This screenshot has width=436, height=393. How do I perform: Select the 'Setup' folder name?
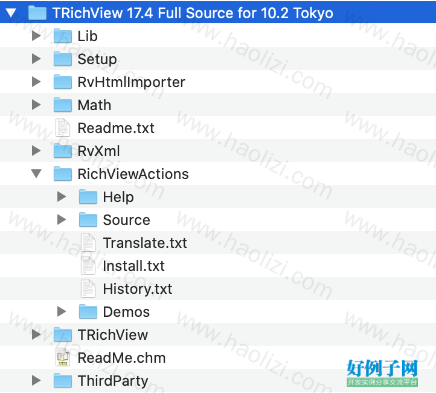pyautogui.click(x=97, y=59)
